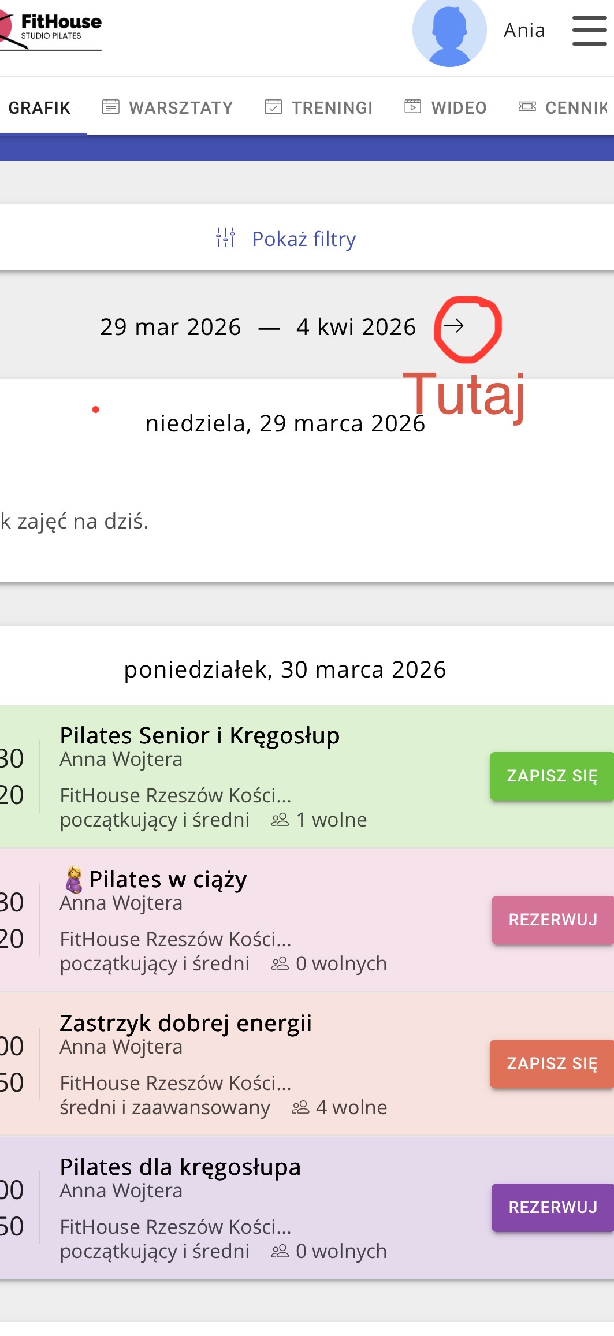This screenshot has height=1336, width=614.
Task: Click the date range 29 mar 2026
Action: coord(170,327)
